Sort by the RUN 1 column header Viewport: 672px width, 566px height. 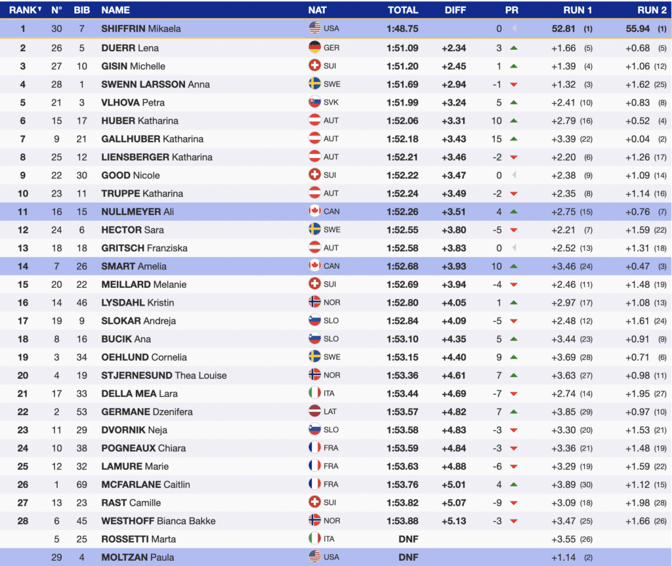coord(577,10)
